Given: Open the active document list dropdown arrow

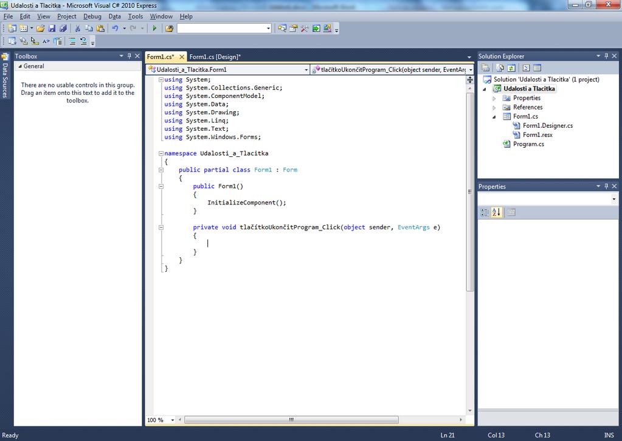Looking at the screenshot, I should 469,57.
